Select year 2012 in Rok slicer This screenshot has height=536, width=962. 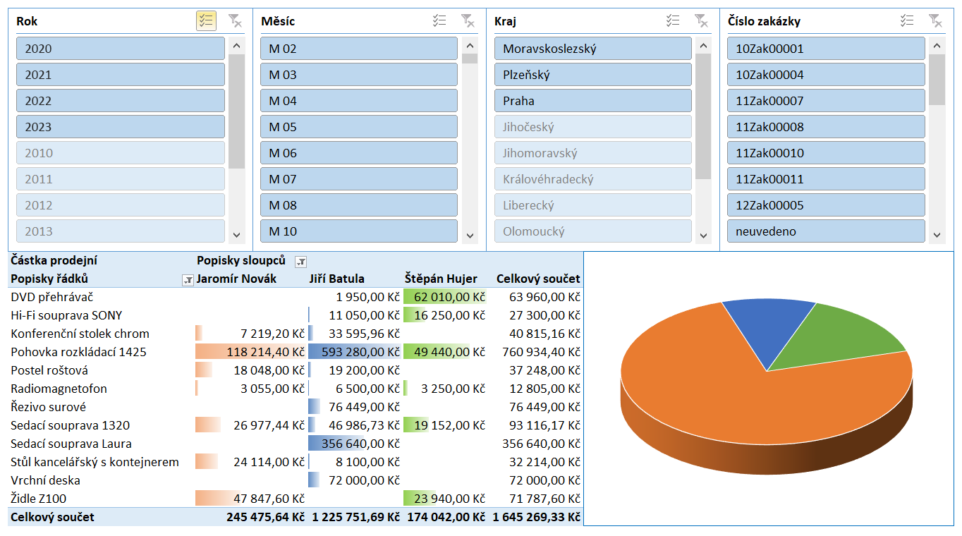pyautogui.click(x=121, y=205)
